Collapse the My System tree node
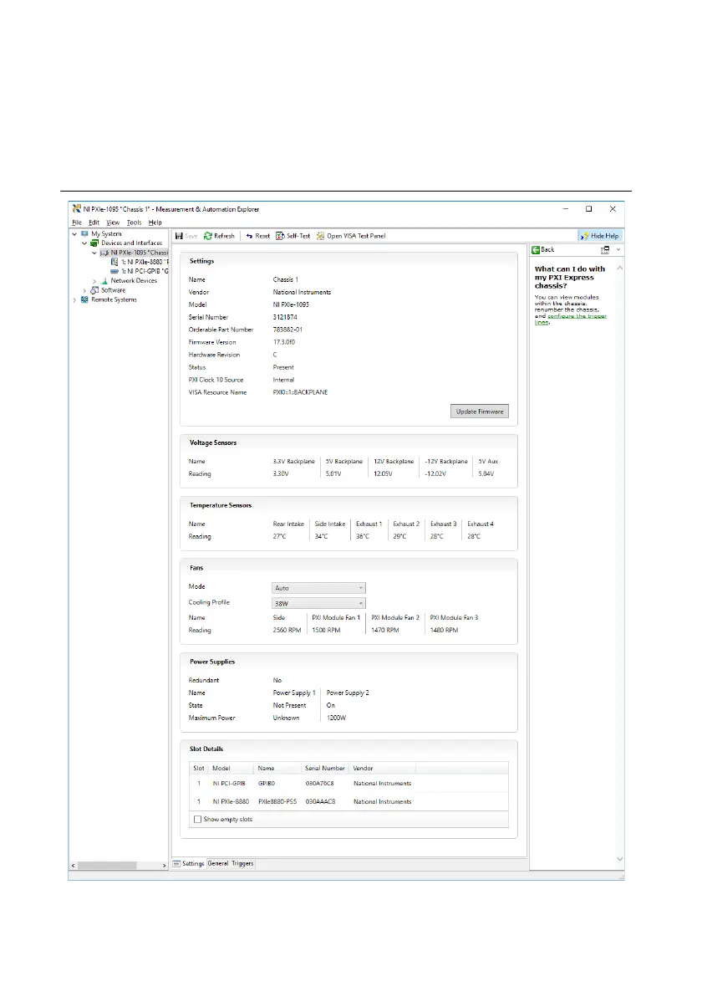This screenshot has height=997, width=702. 74,234
